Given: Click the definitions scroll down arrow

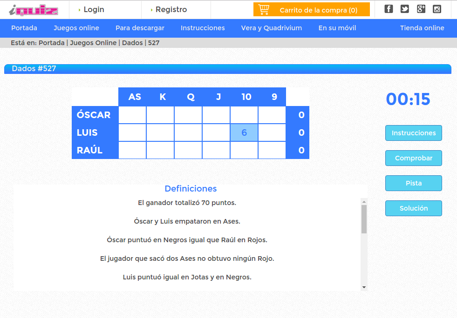Looking at the screenshot, I should tap(364, 287).
